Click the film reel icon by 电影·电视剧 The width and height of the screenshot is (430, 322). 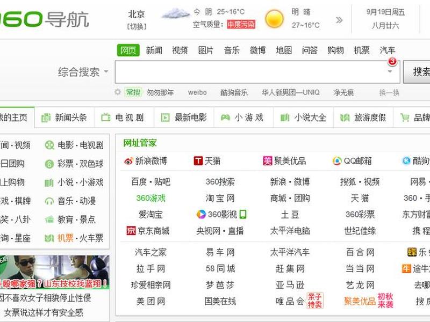pos(49,145)
